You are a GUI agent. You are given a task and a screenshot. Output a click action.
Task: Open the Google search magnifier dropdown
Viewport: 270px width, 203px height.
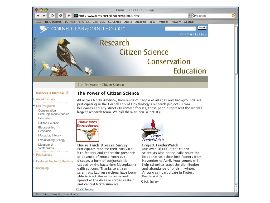coord(194,16)
